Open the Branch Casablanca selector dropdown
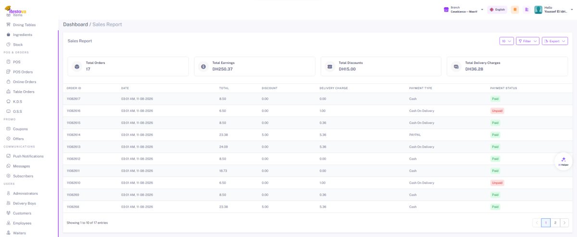This screenshot has height=237, width=577. tap(464, 10)
